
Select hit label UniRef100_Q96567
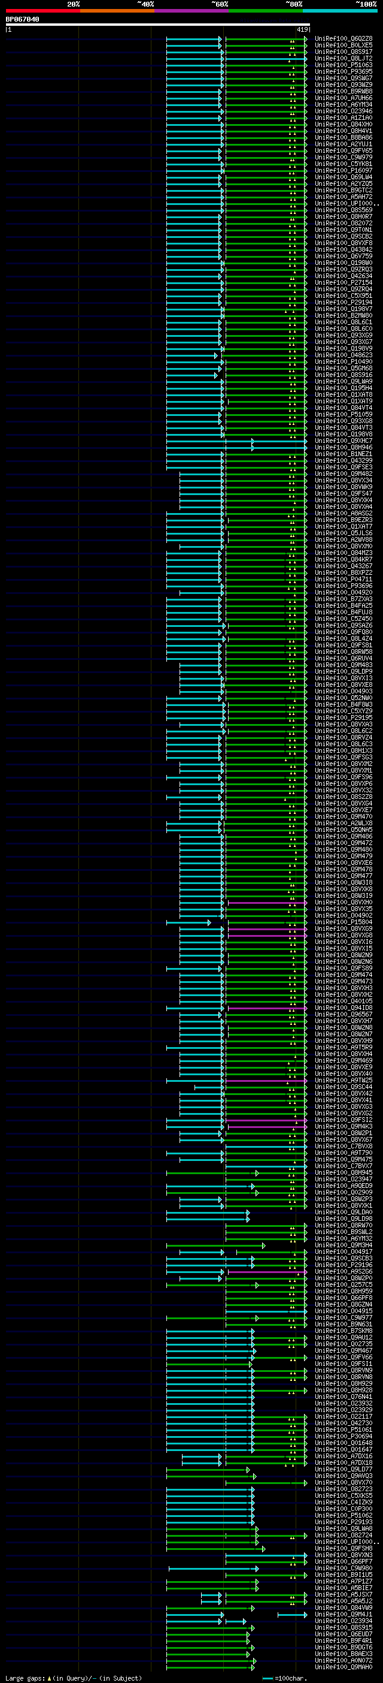tap(344, 1014)
